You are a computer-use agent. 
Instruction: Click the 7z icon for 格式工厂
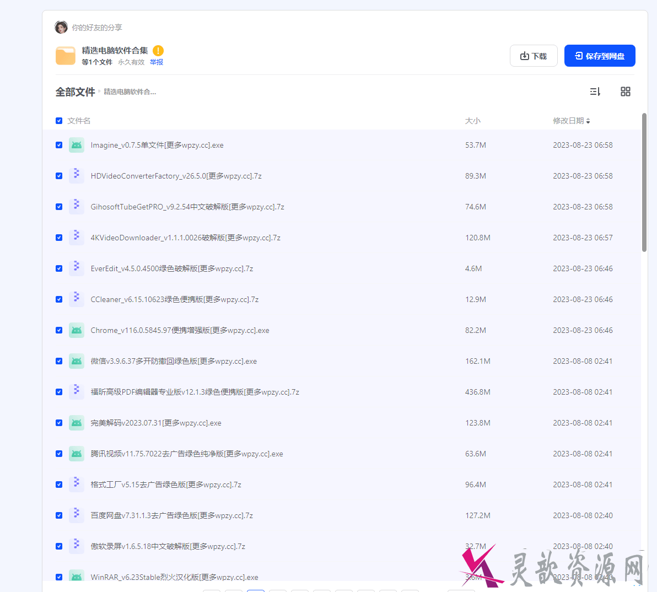click(x=76, y=485)
